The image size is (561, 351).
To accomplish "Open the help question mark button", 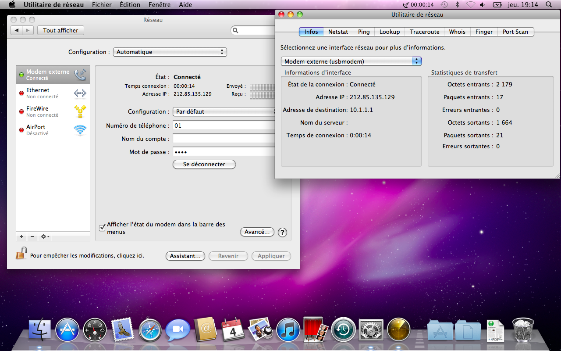I will [282, 233].
